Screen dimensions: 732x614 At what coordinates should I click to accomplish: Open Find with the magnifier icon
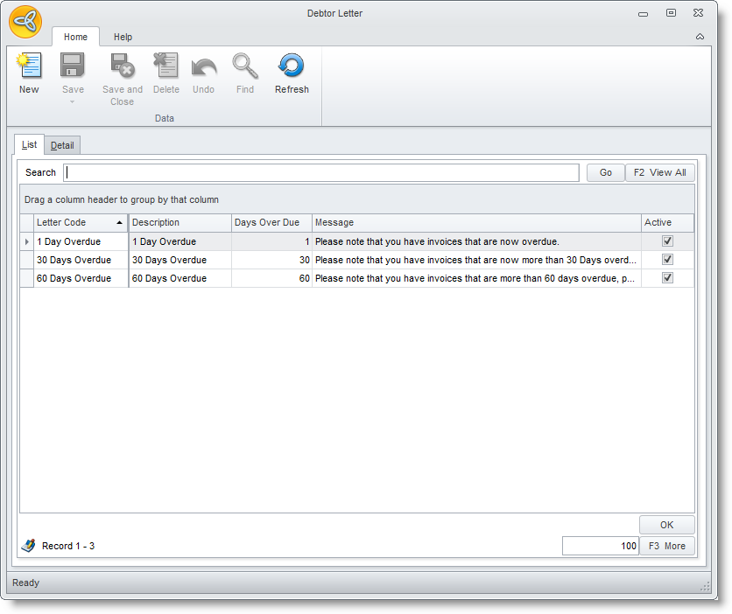pos(245,66)
